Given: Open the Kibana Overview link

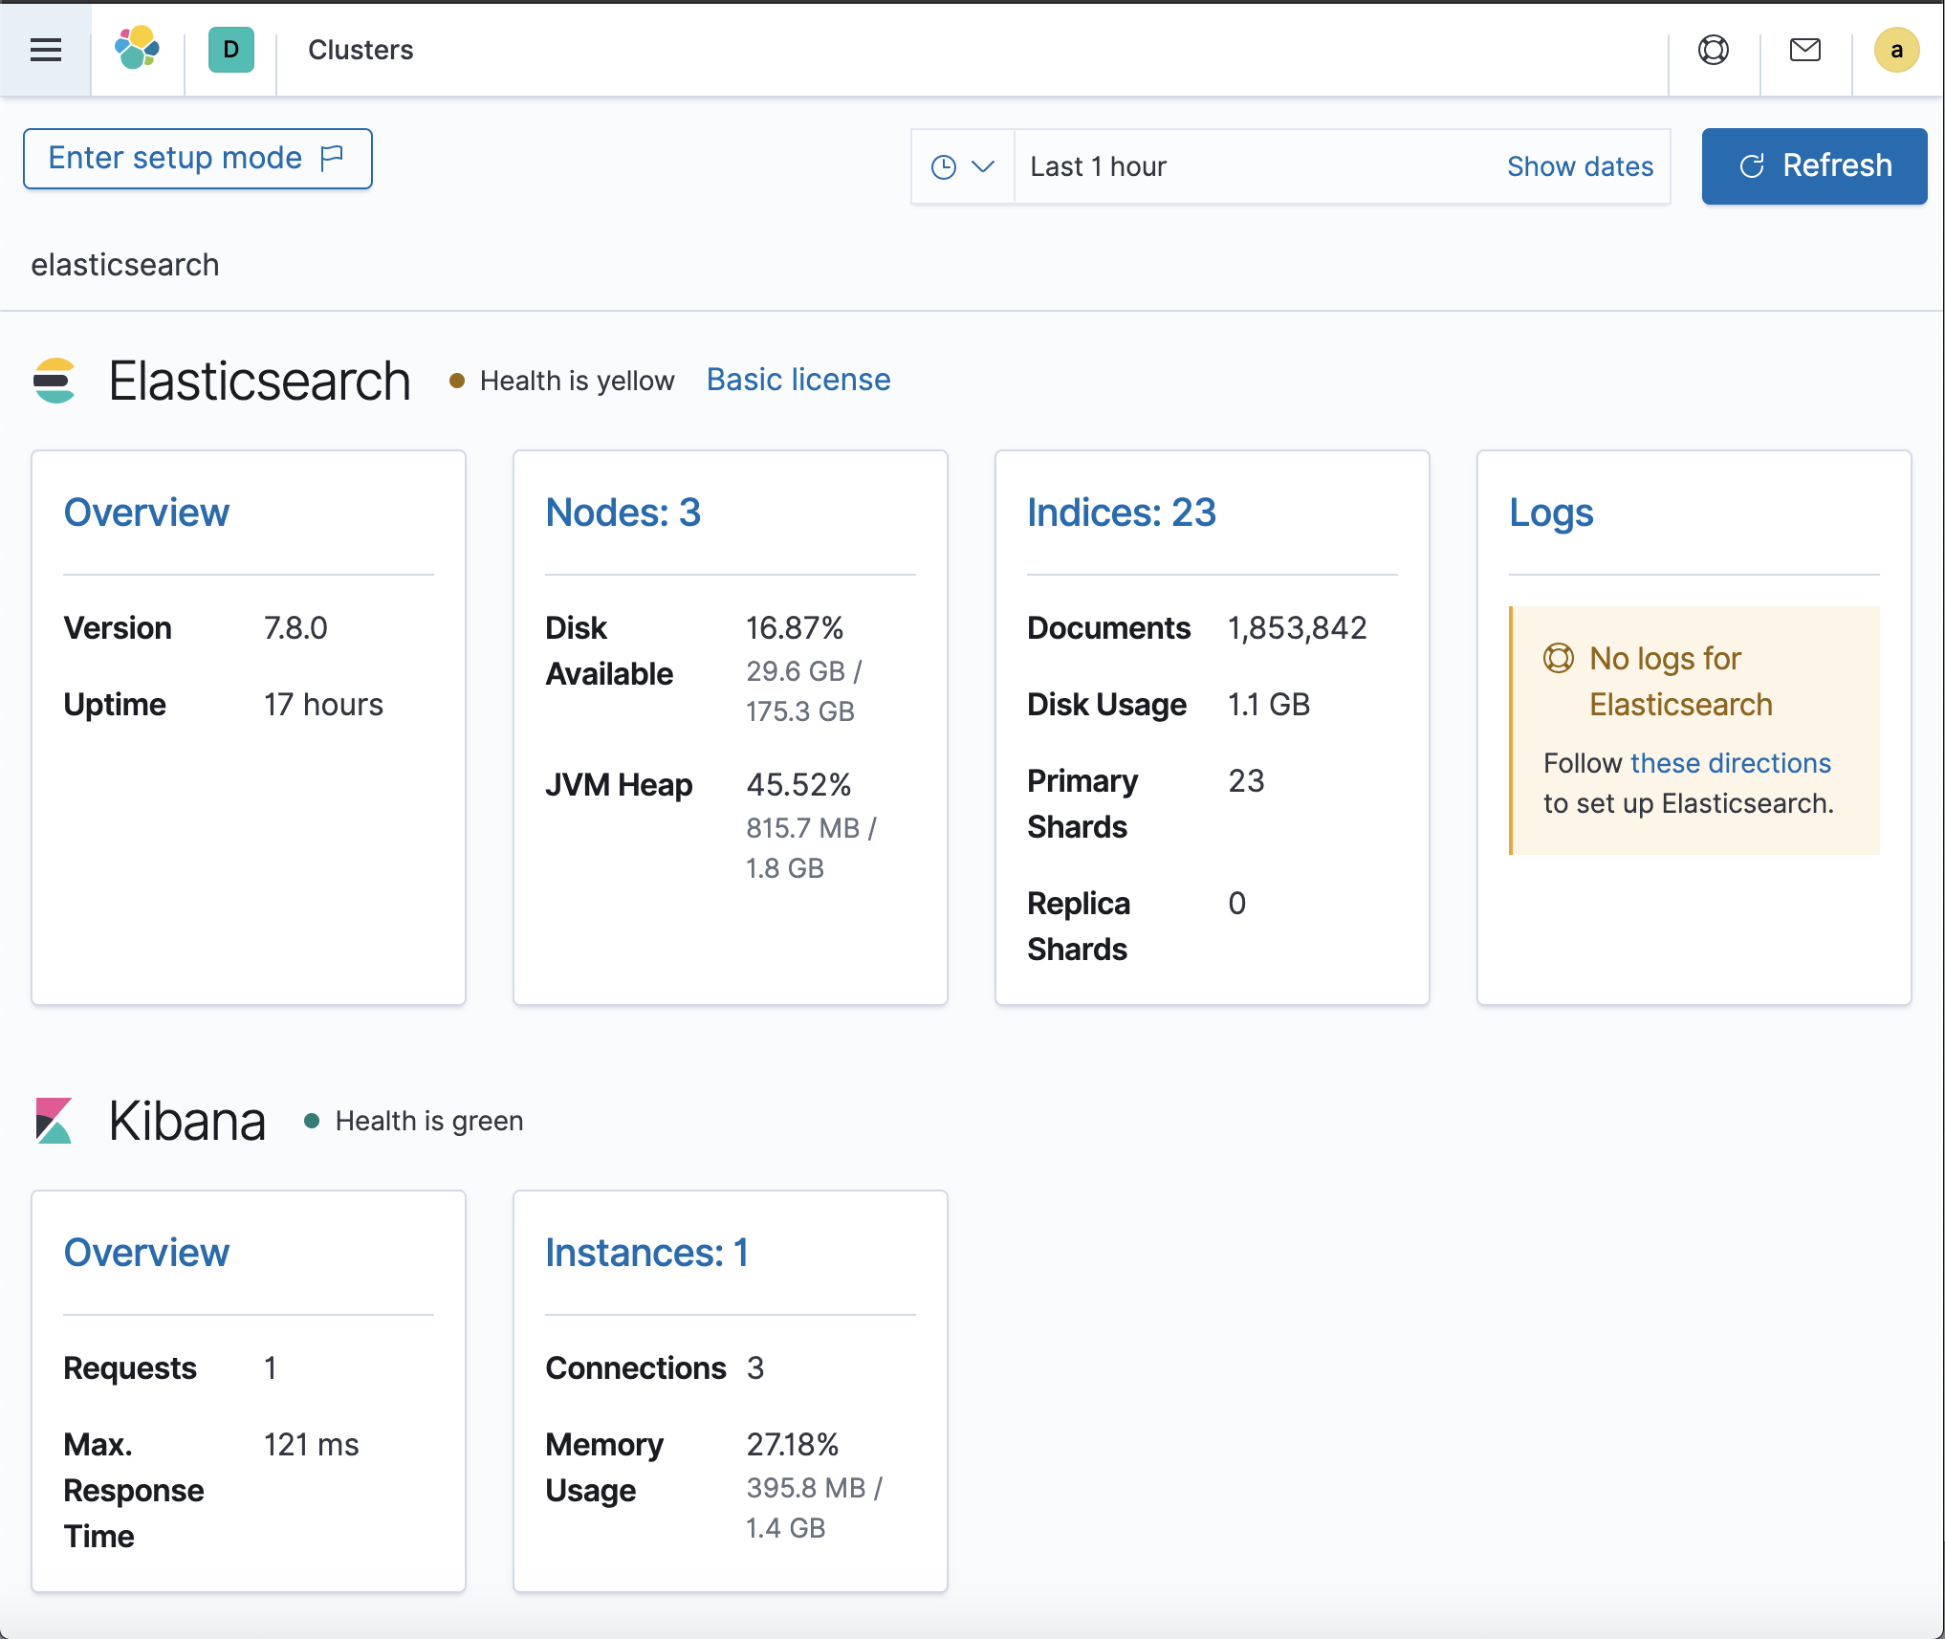Looking at the screenshot, I should click(146, 1254).
